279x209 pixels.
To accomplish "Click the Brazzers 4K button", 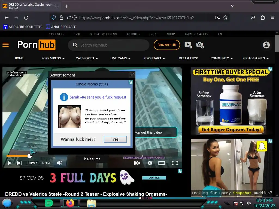I will (x=167, y=45).
